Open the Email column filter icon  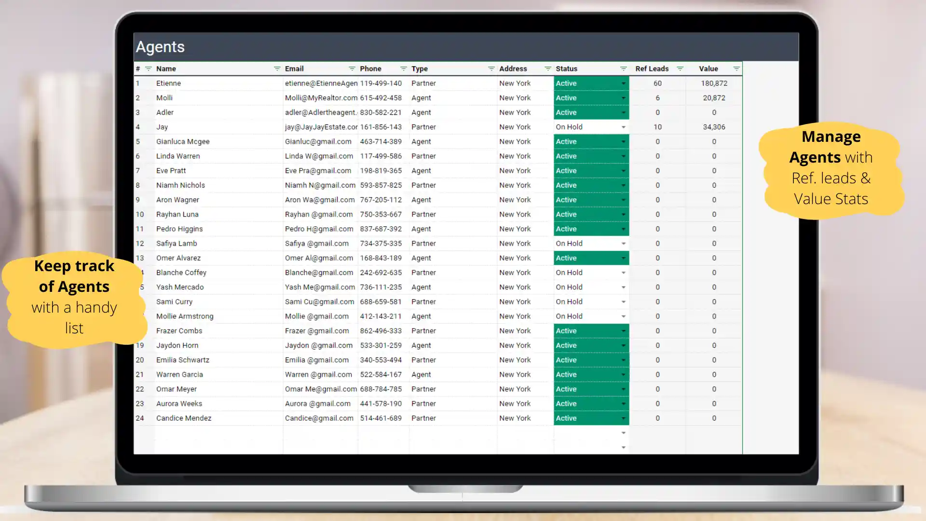[352, 69]
